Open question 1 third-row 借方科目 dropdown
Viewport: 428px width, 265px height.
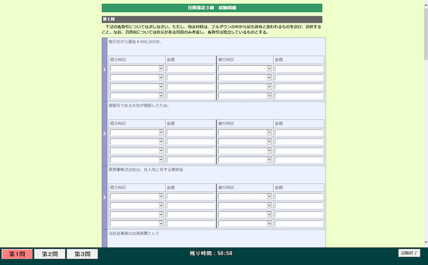point(137,87)
